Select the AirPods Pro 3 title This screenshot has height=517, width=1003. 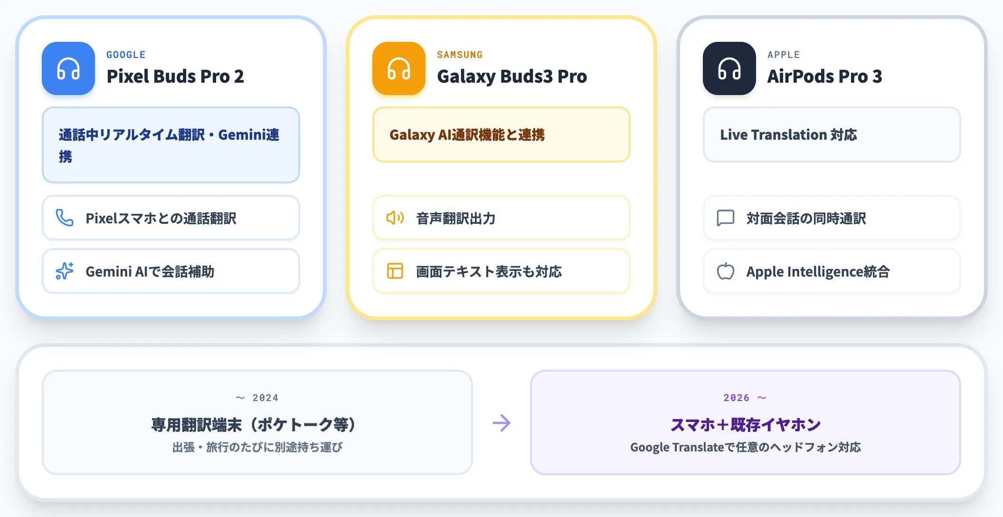825,76
